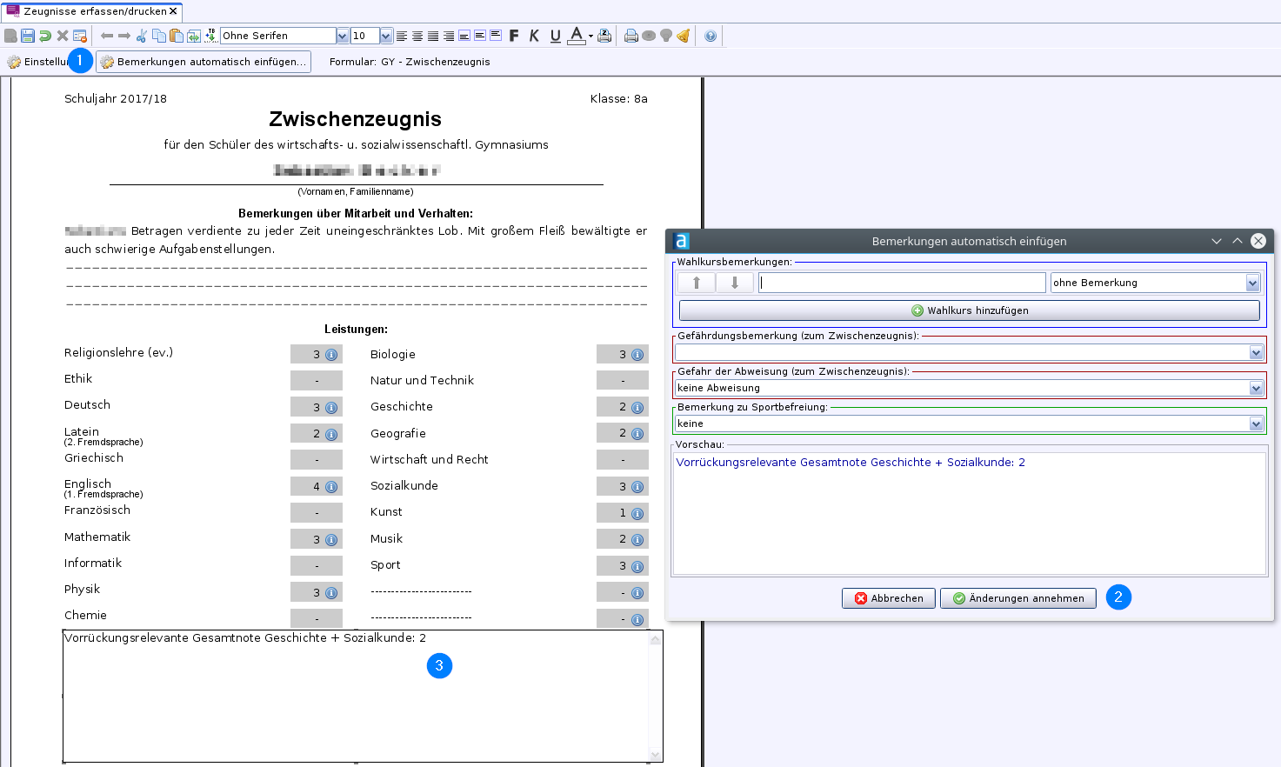
Task: Click the font size field showing 10
Action: point(364,36)
